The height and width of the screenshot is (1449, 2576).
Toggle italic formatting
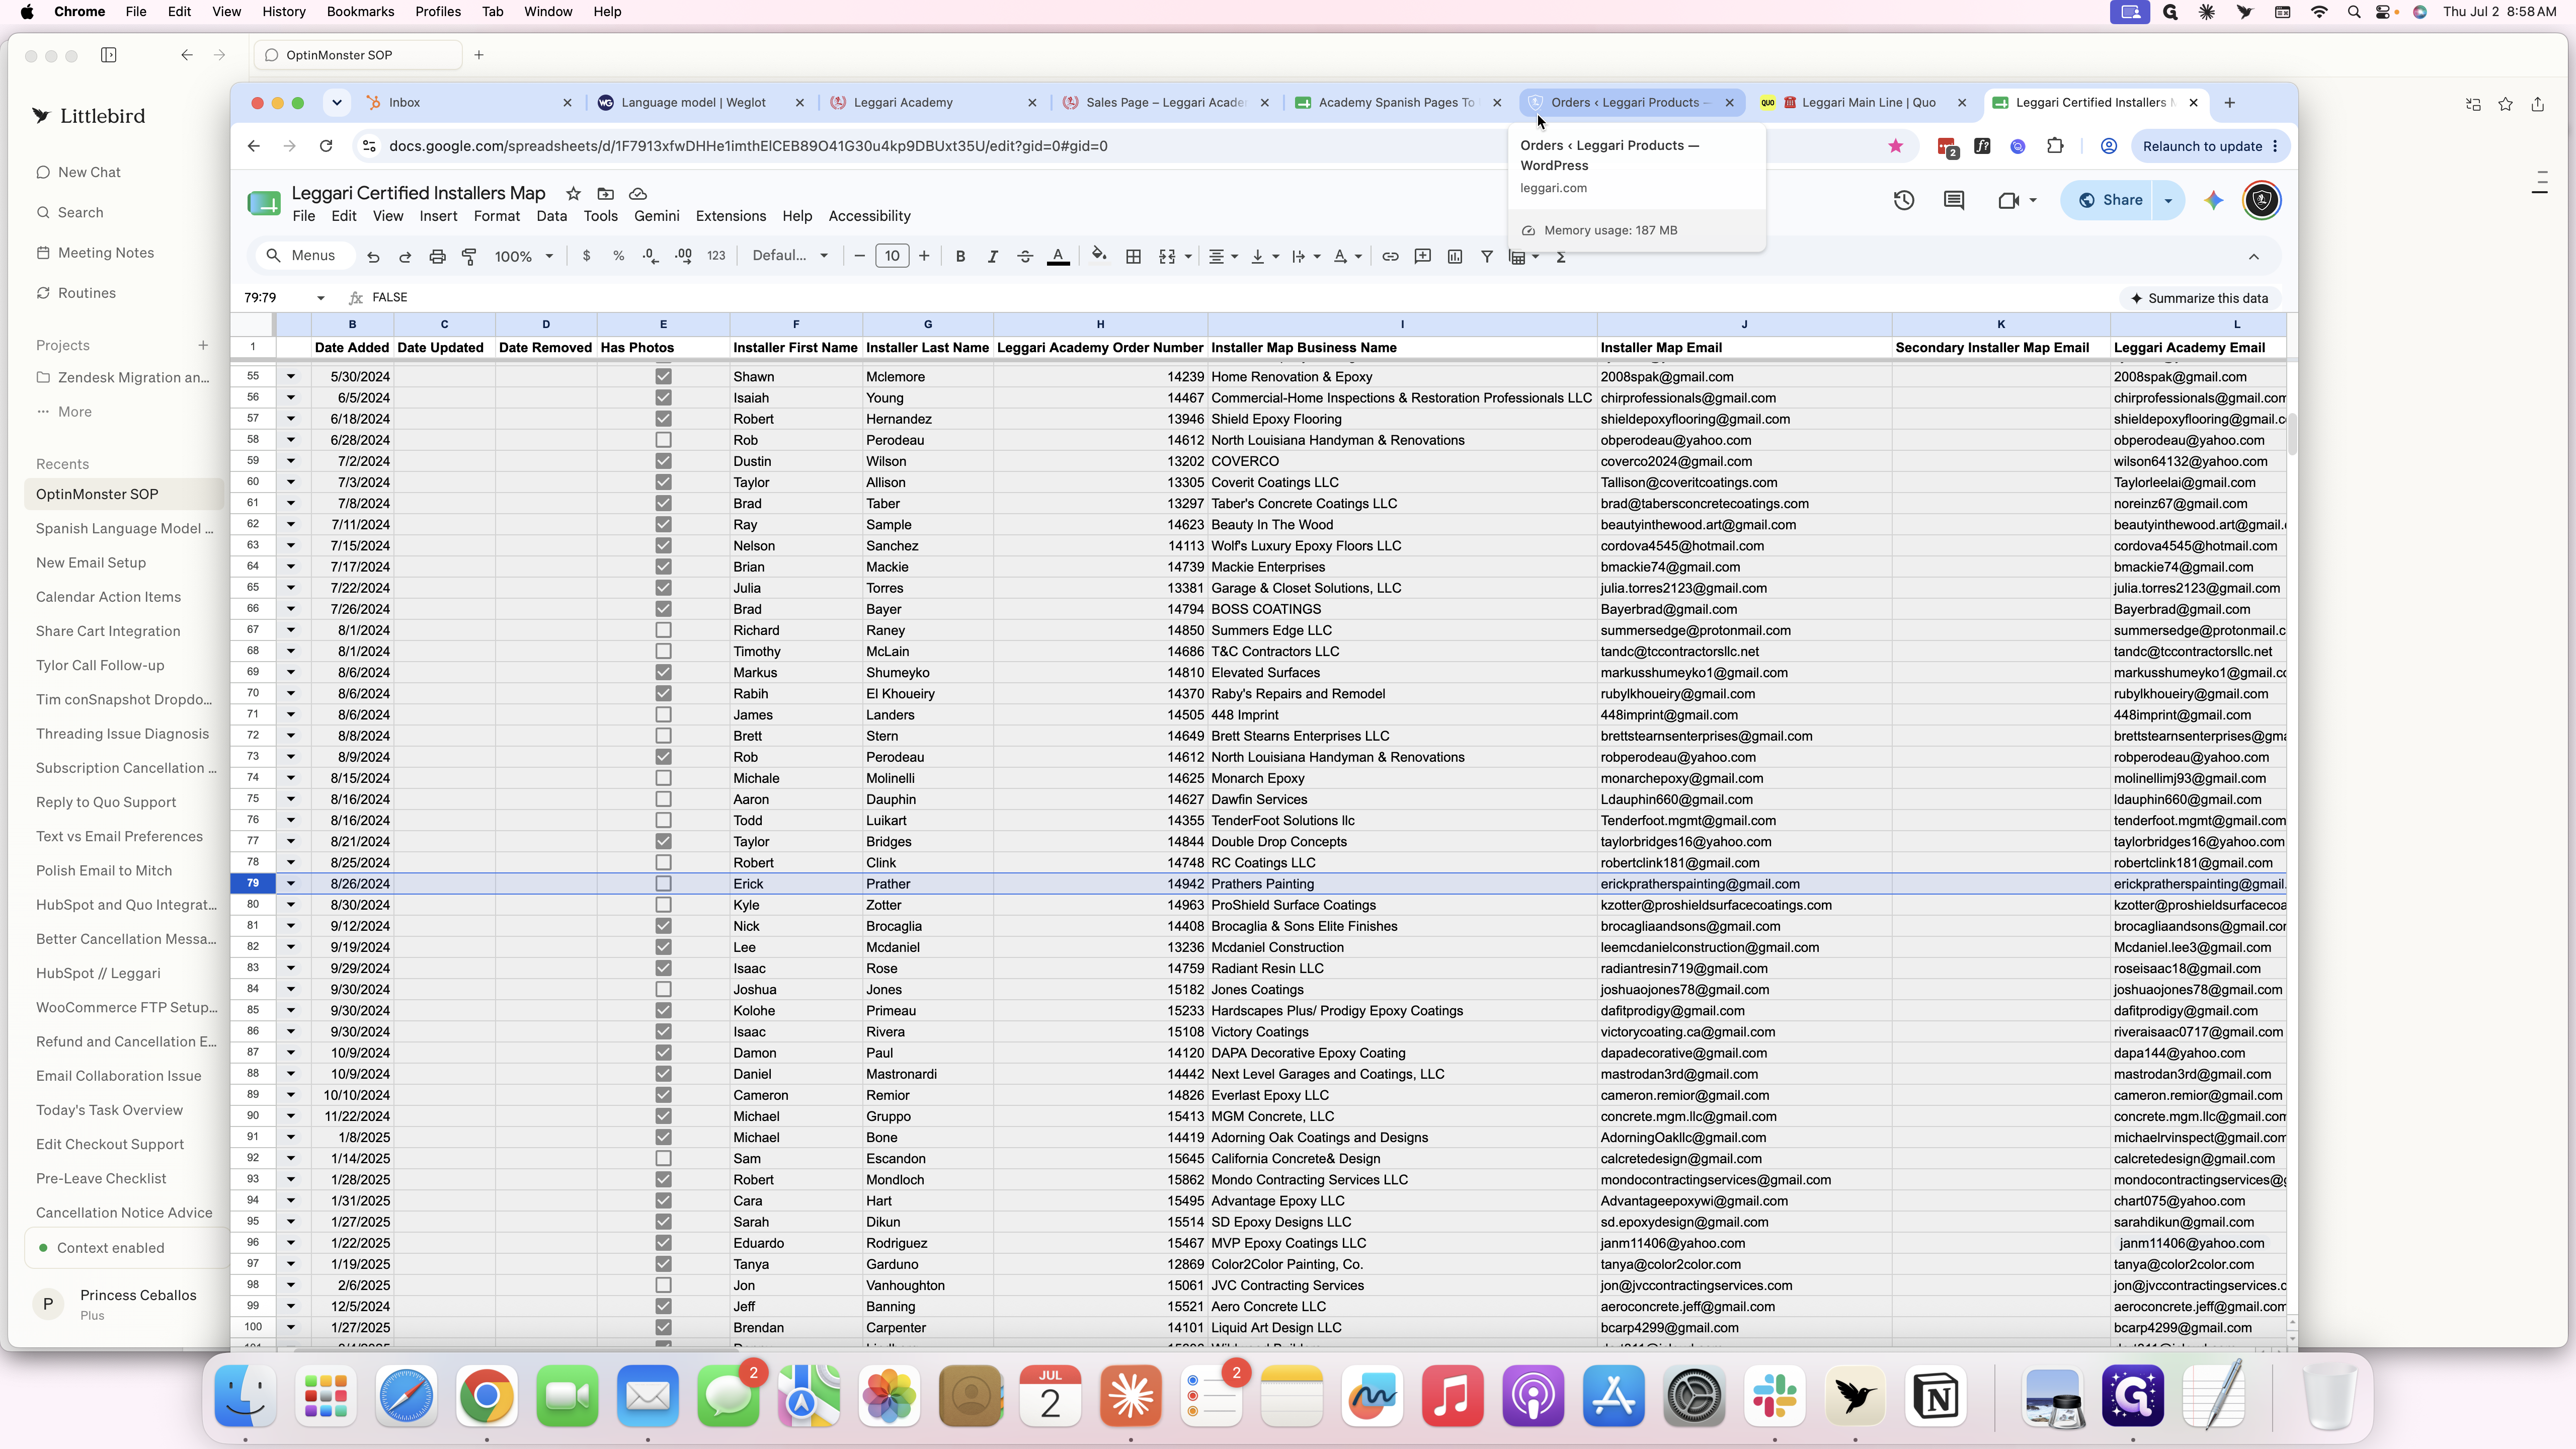[992, 257]
